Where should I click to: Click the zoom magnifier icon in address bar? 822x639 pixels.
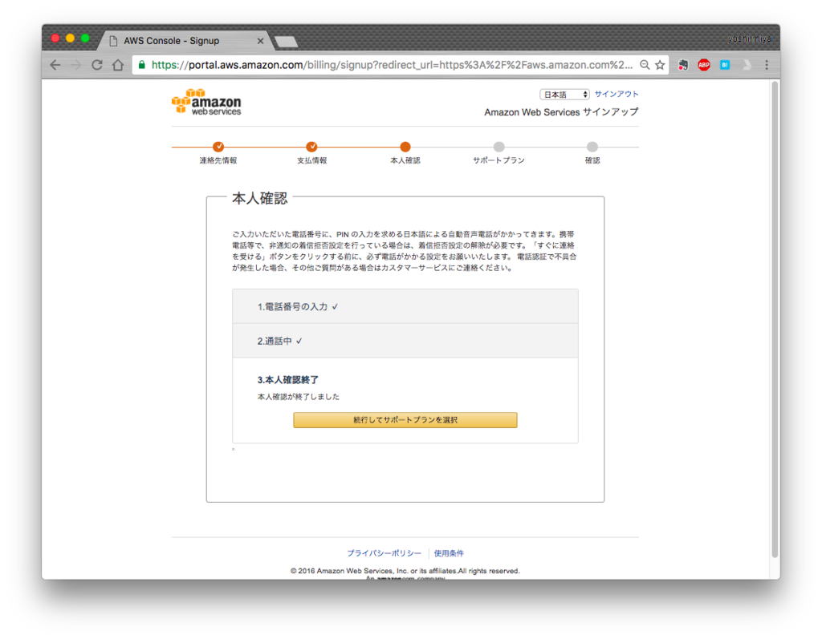coord(645,65)
